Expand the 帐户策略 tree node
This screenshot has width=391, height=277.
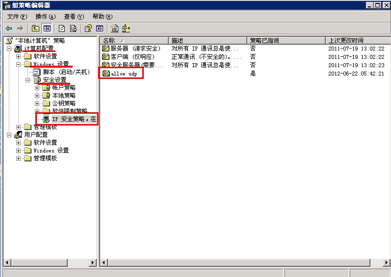point(37,88)
